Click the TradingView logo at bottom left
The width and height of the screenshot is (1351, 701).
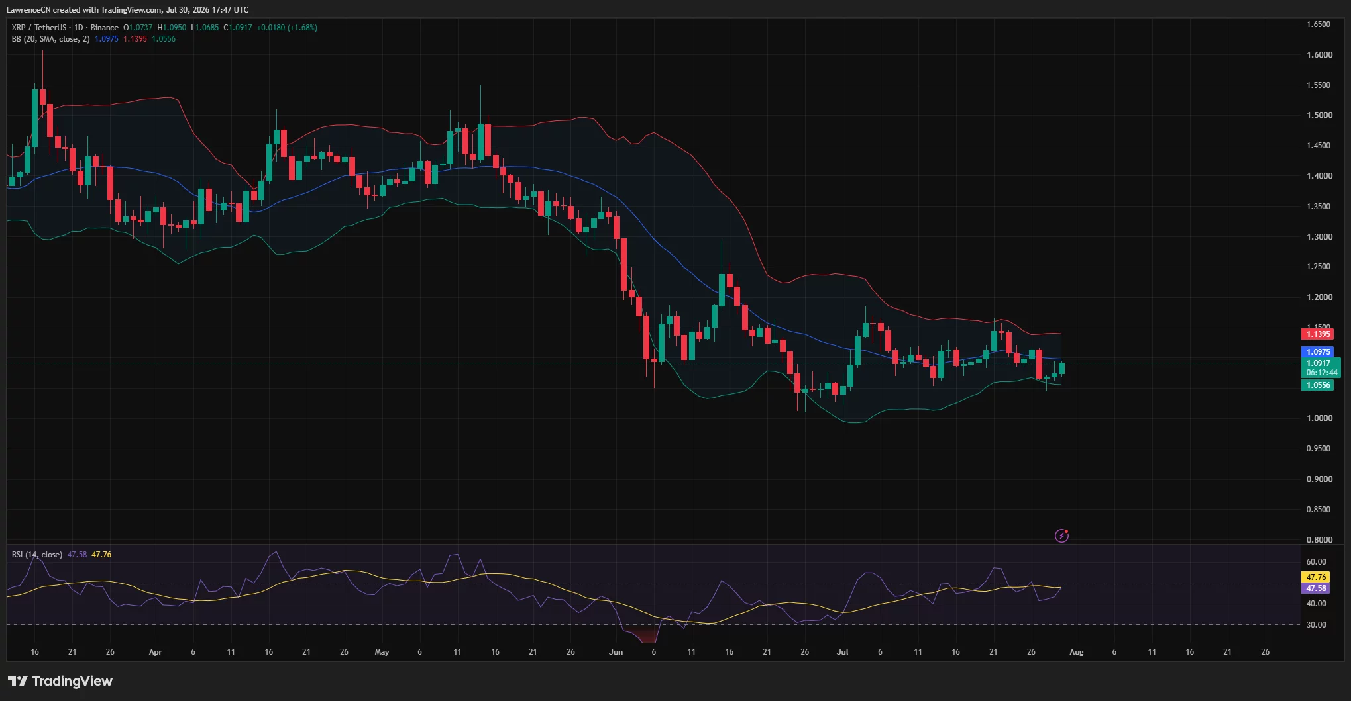point(60,681)
